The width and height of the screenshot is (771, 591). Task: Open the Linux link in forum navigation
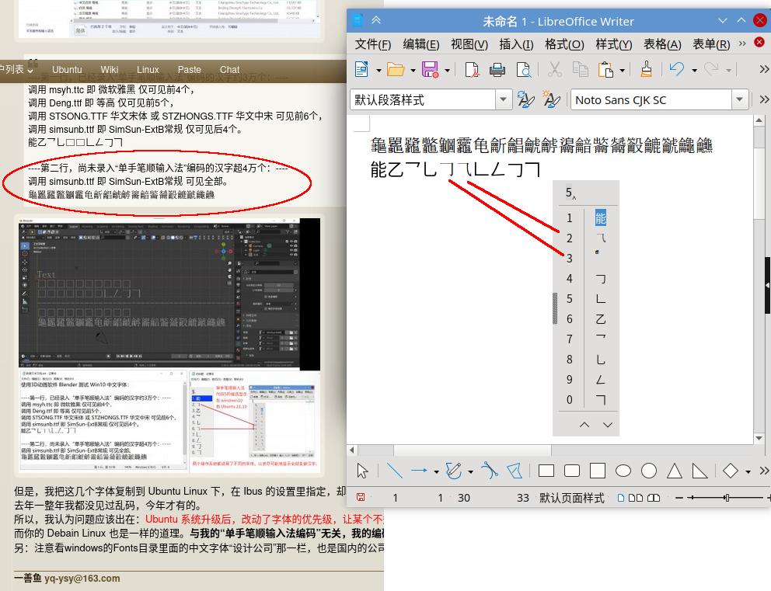pyautogui.click(x=148, y=70)
